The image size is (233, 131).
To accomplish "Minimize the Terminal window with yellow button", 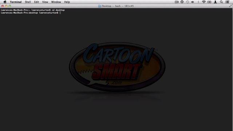I will [6, 6].
